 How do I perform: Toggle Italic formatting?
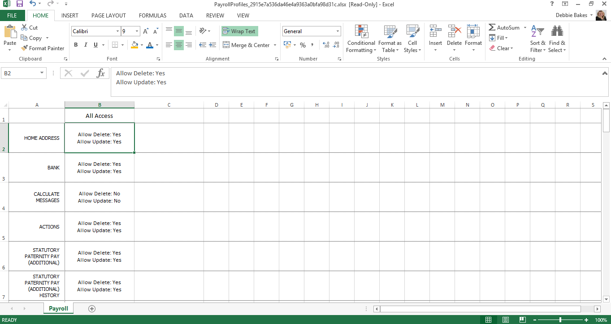pos(86,45)
